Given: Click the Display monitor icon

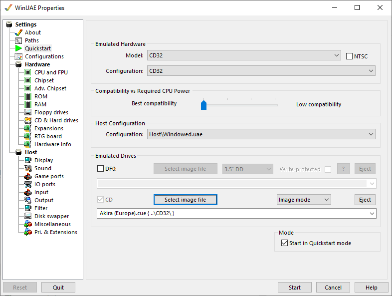Looking at the screenshot, I should 28,160.
